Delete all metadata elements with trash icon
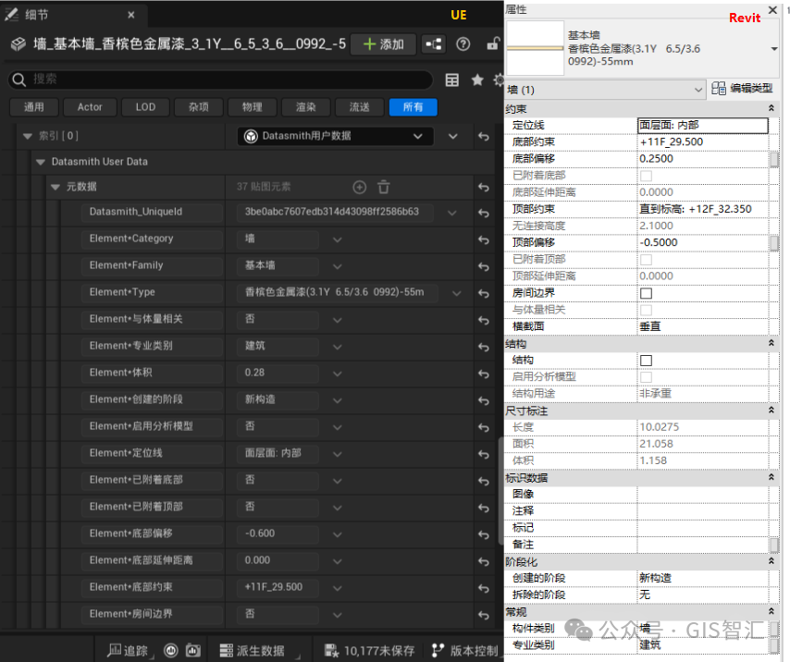 pos(383,188)
